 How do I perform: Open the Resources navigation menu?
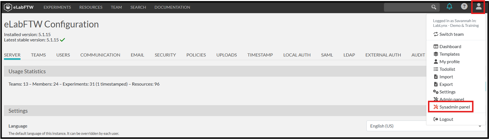coord(91,7)
